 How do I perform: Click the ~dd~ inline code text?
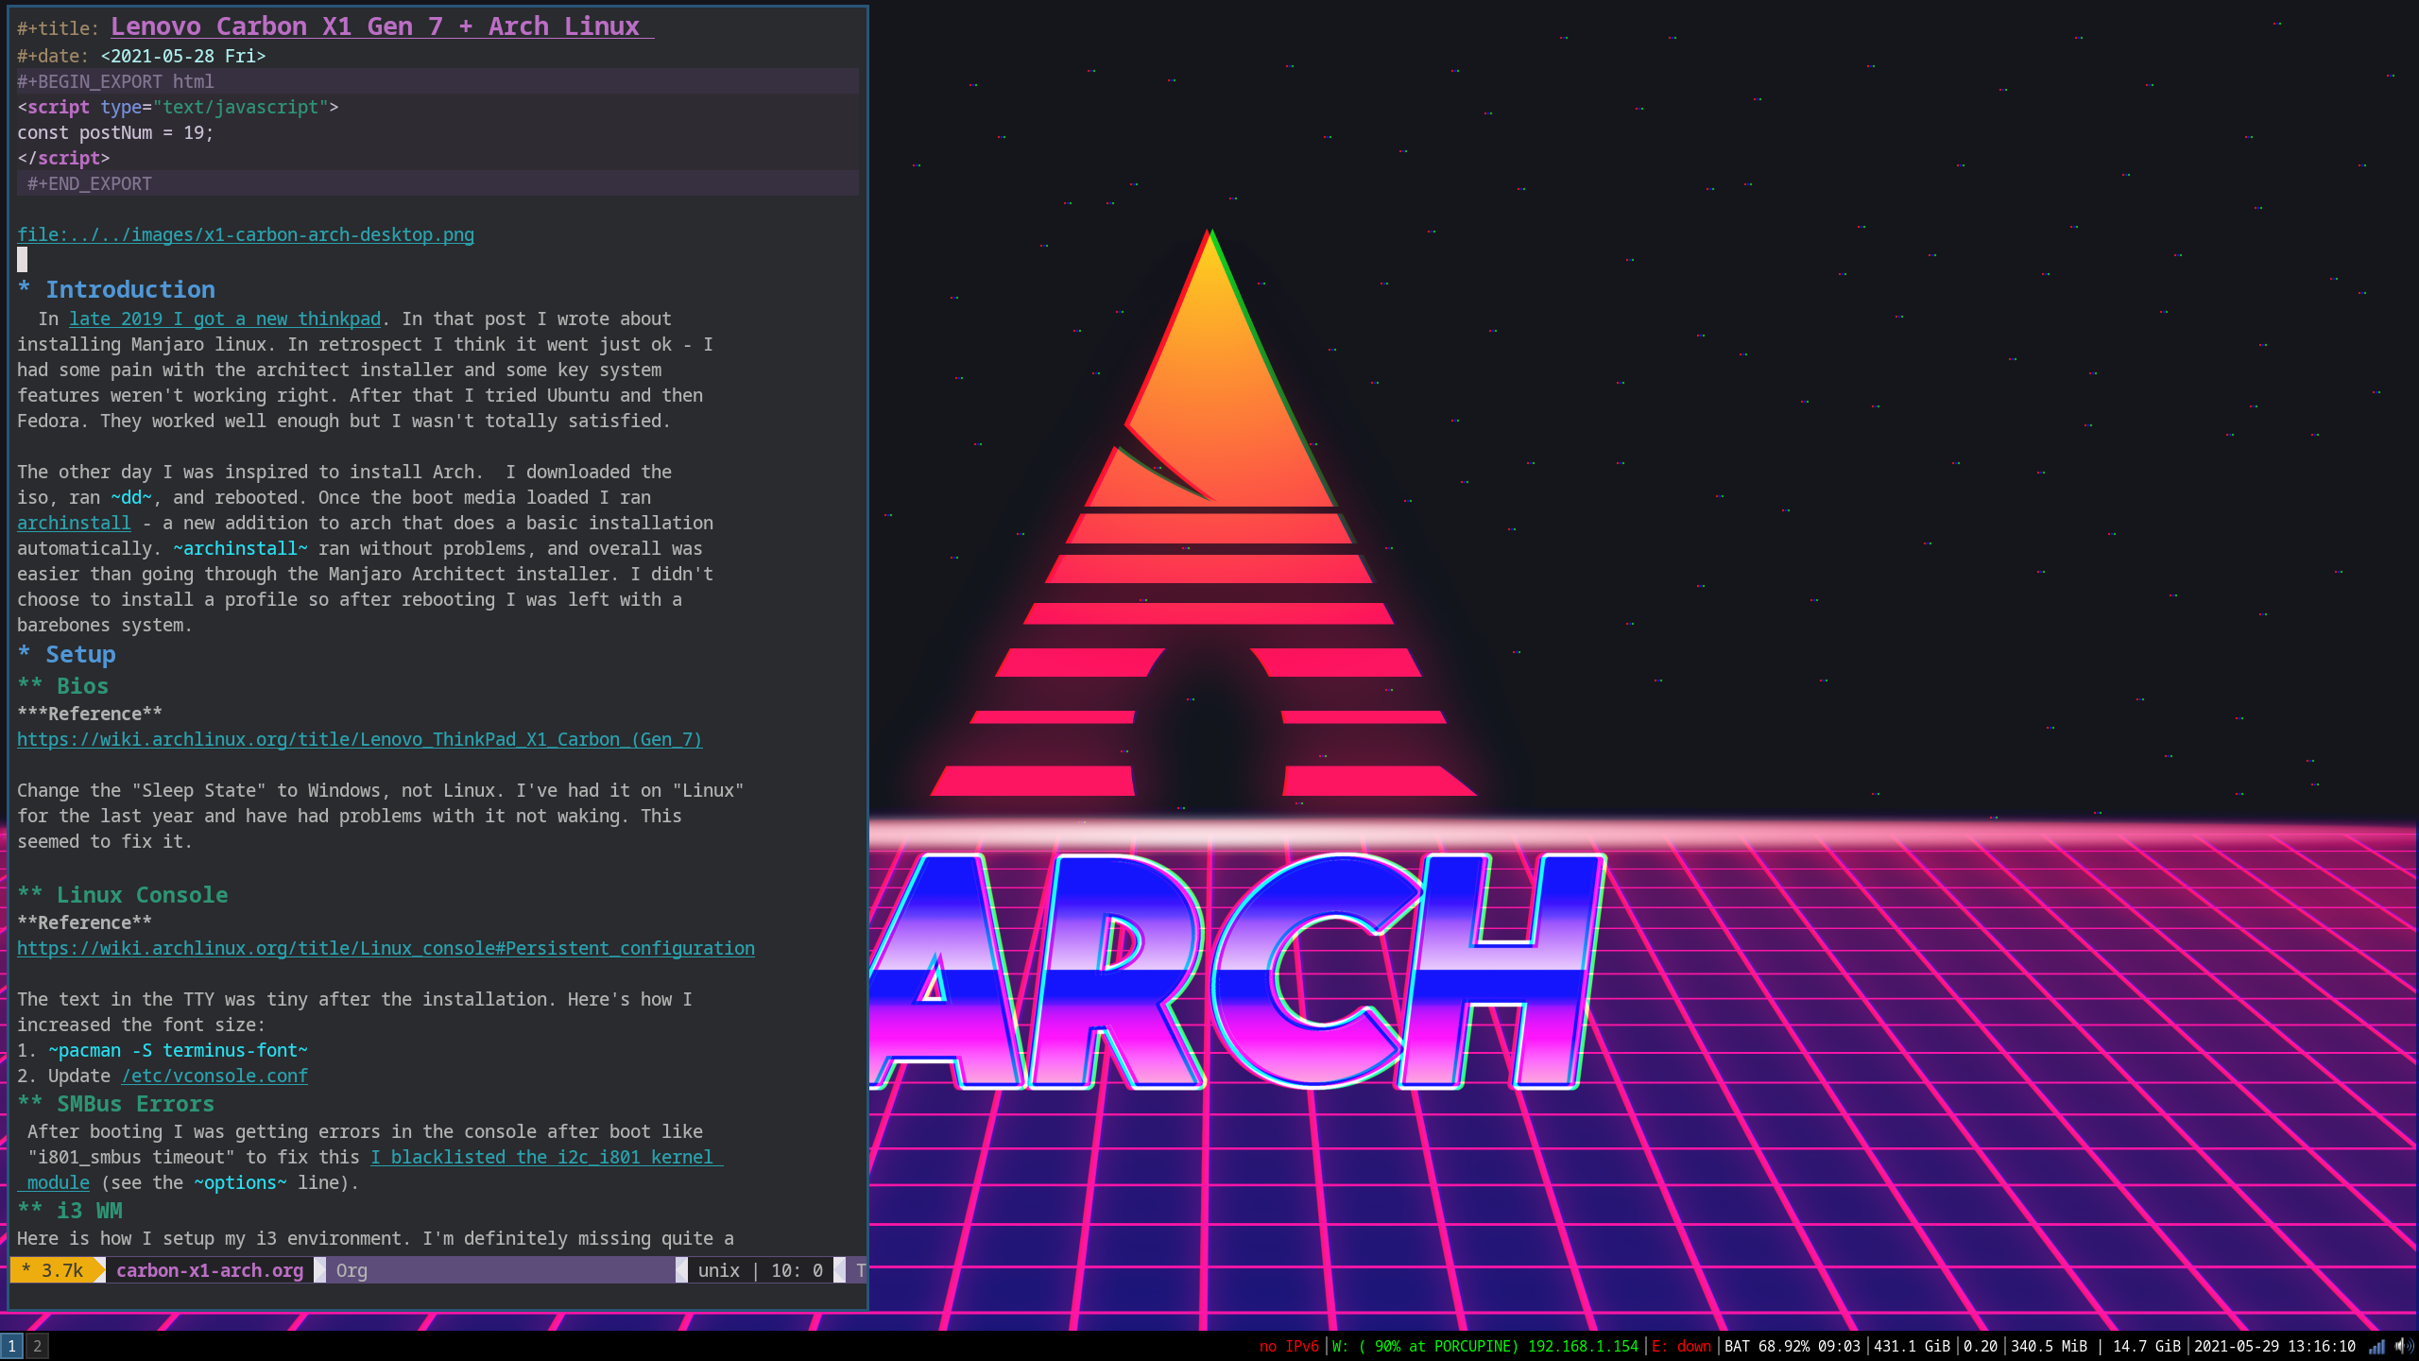pyautogui.click(x=131, y=497)
